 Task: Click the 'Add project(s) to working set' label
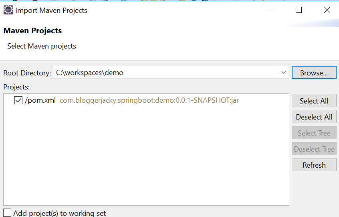tap(59, 213)
